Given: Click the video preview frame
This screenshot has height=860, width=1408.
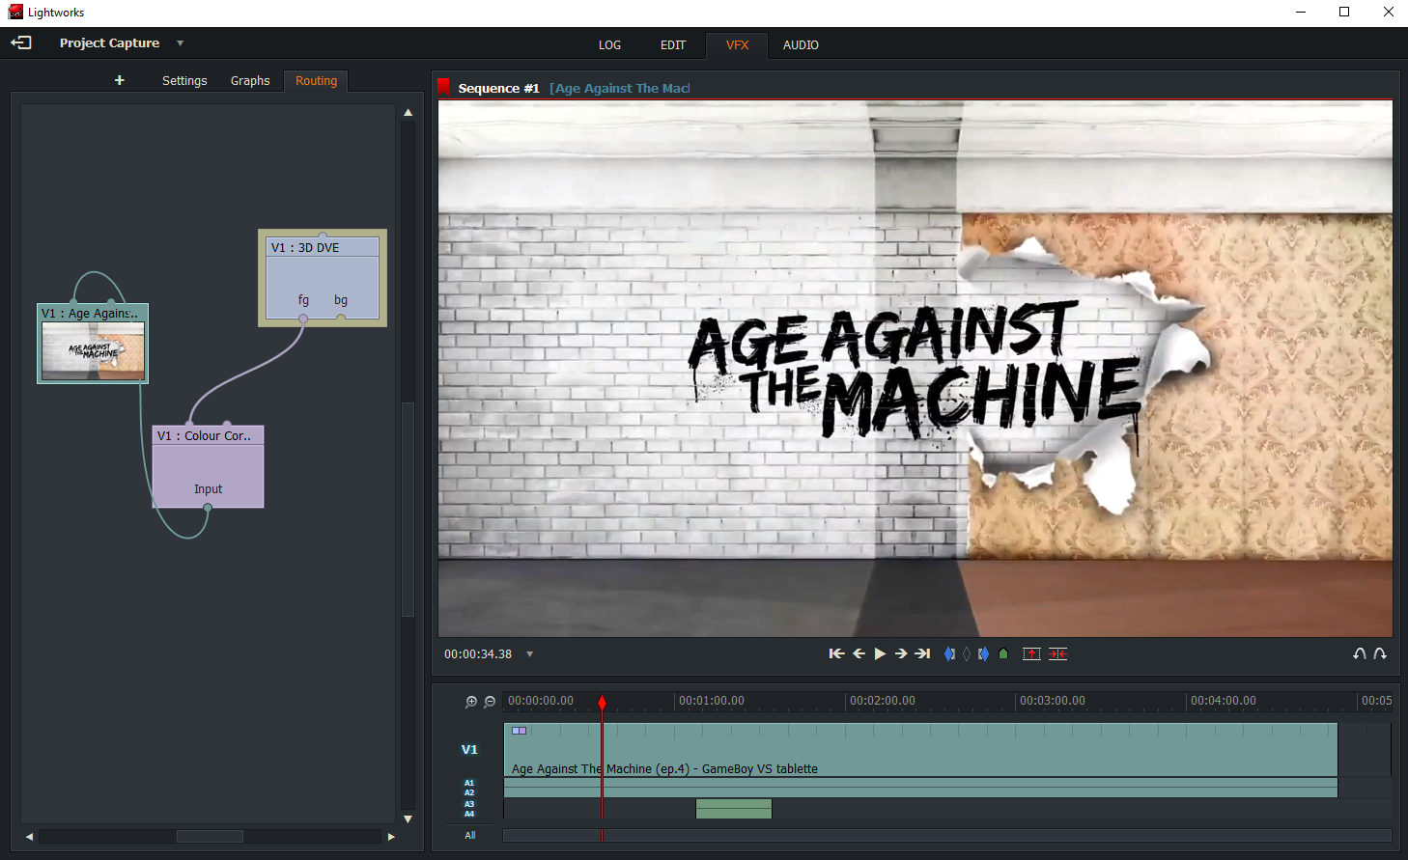Looking at the screenshot, I should pyautogui.click(x=915, y=369).
